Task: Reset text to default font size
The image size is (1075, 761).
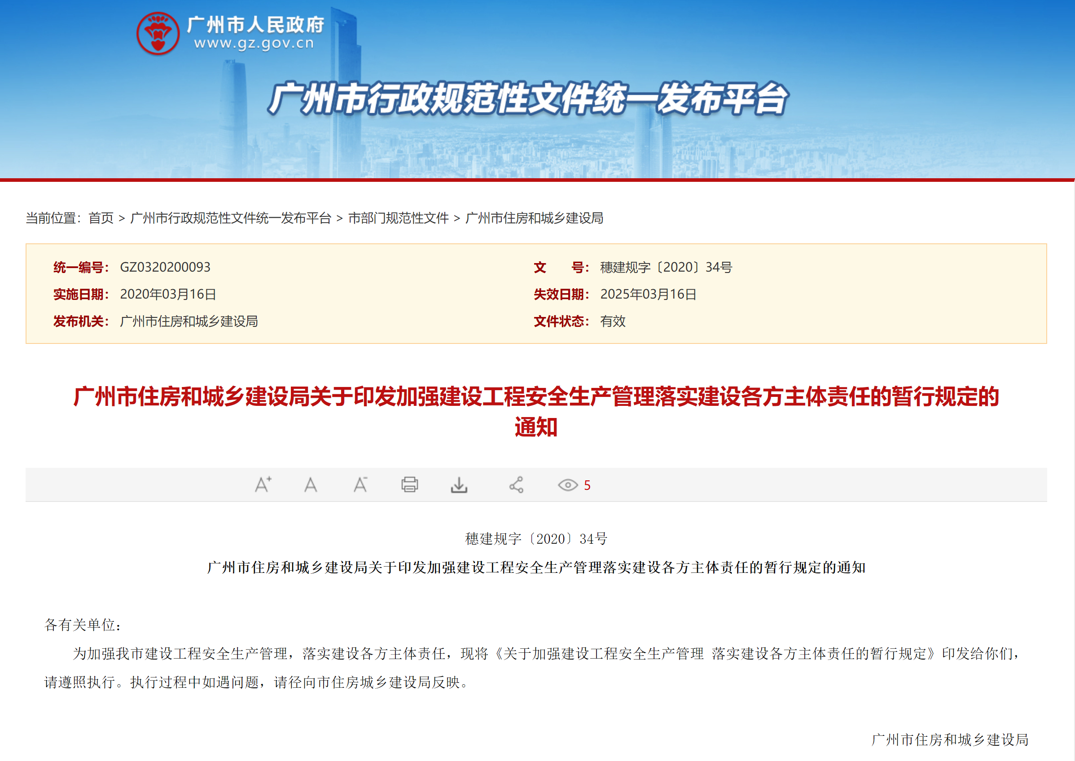Action: click(x=311, y=484)
